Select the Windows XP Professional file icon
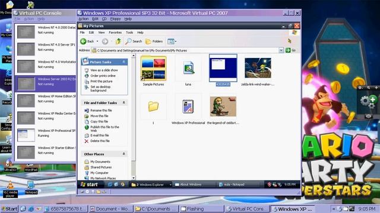This screenshot has height=213, width=380. tap(188, 106)
